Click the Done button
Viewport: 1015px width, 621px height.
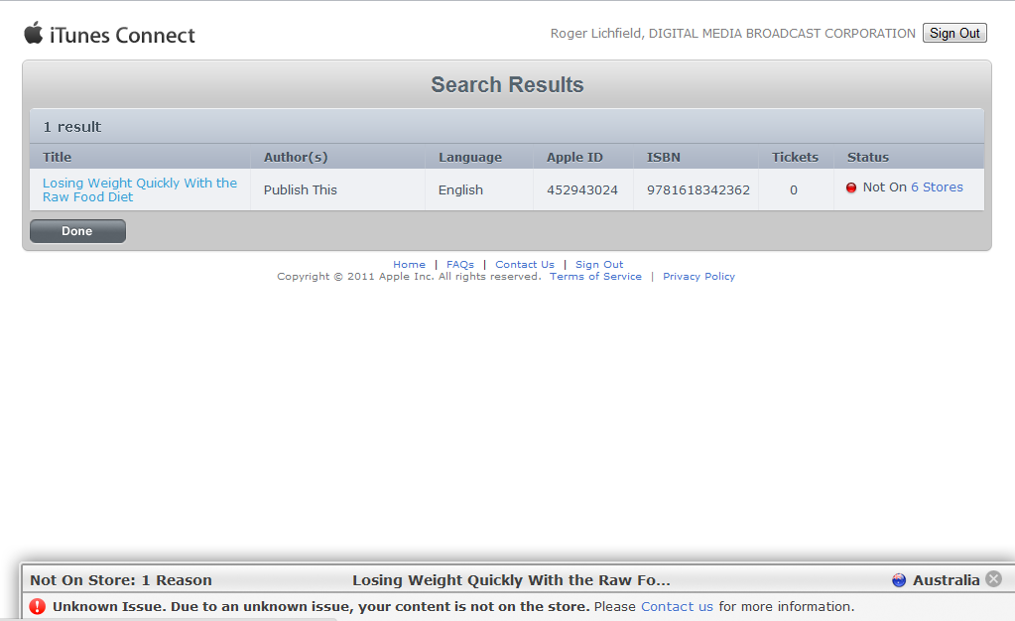tap(77, 231)
